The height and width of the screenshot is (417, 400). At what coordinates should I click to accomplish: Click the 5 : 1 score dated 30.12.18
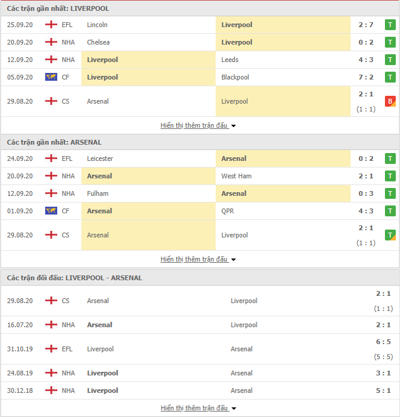[x=383, y=390]
